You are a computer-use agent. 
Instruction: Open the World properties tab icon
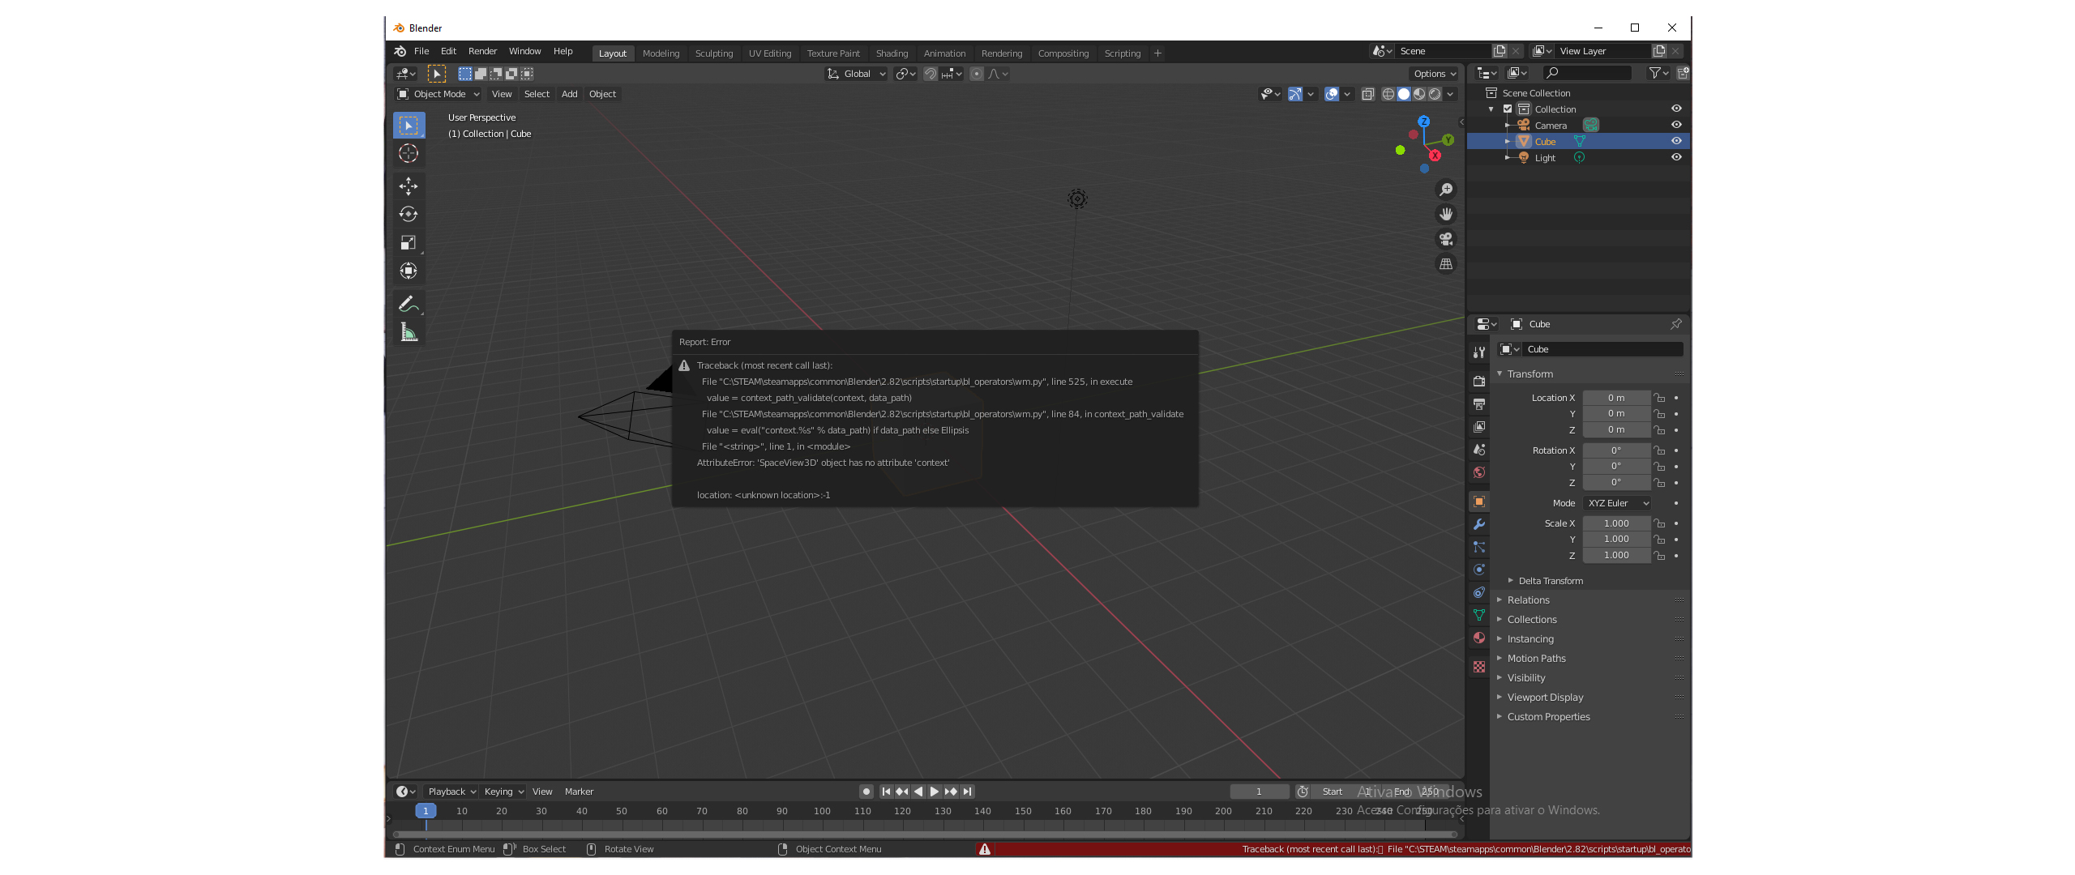pyautogui.click(x=1479, y=472)
